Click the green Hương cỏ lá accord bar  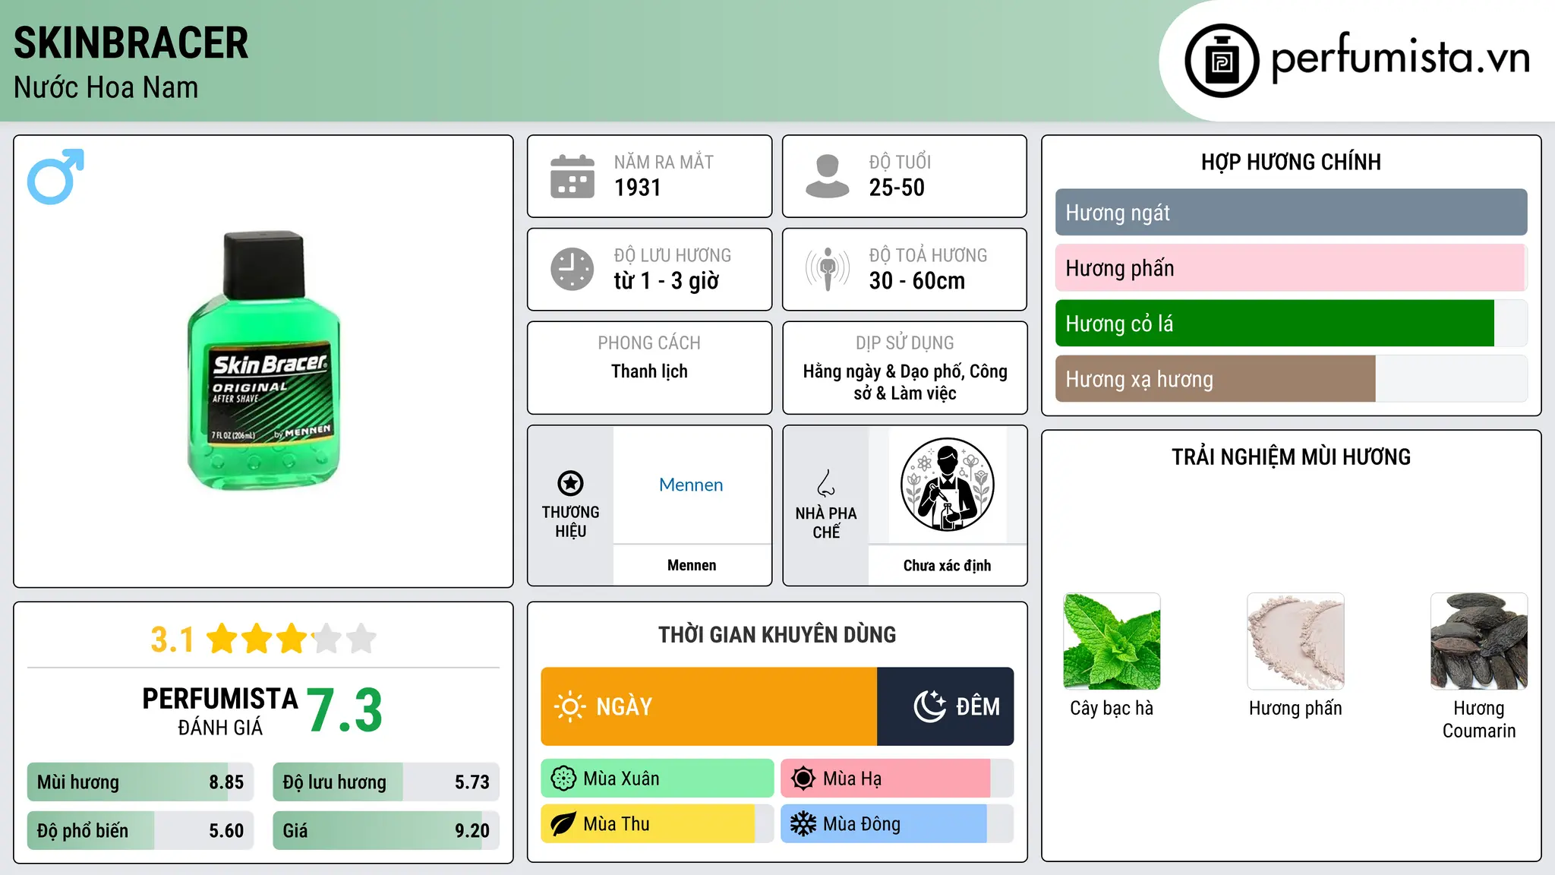(1291, 324)
